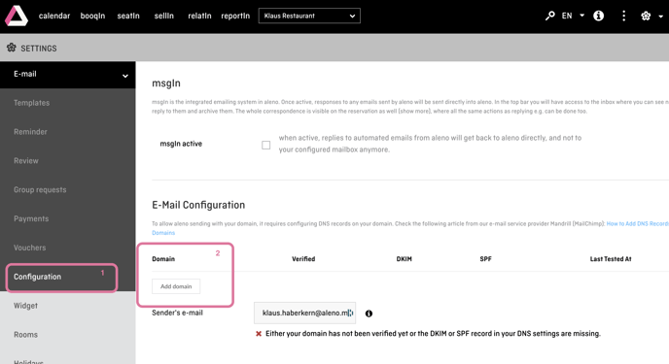Open the How to Add DNS Records link

click(638, 223)
